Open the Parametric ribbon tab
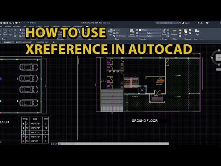The width and height of the screenshot is (221, 166). pos(17,26)
